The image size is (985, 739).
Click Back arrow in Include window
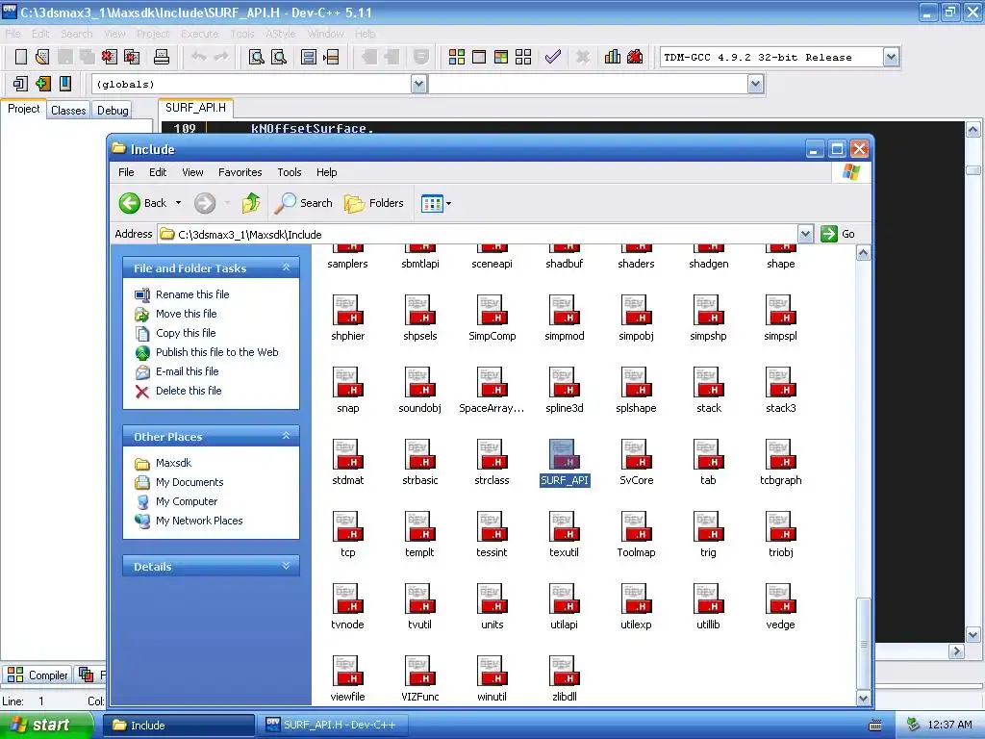coord(130,203)
